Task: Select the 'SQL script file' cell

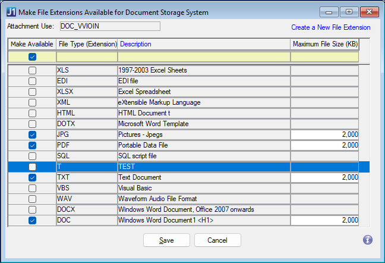Action: 204,156
